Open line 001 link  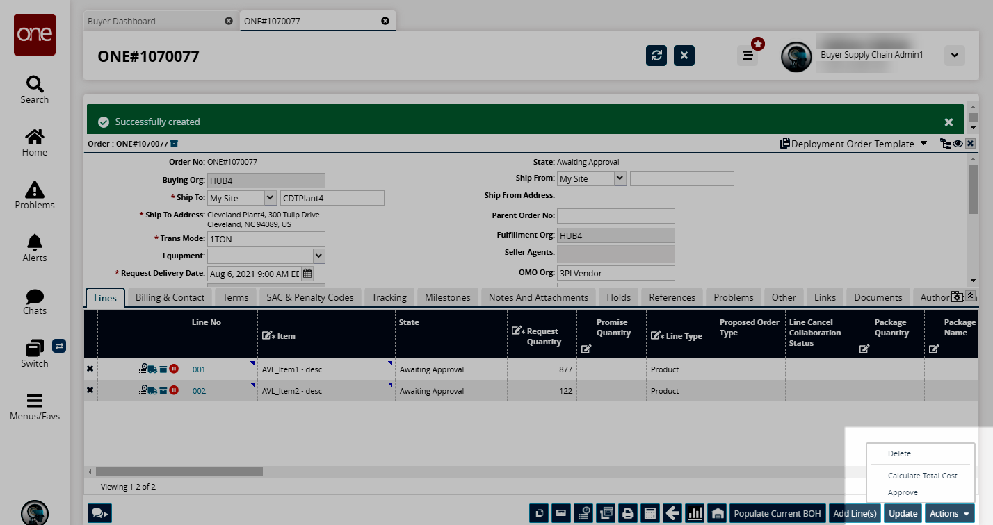tap(199, 369)
